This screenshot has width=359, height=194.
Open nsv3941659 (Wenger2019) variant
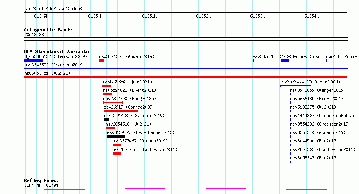pyautogui.click(x=318, y=90)
